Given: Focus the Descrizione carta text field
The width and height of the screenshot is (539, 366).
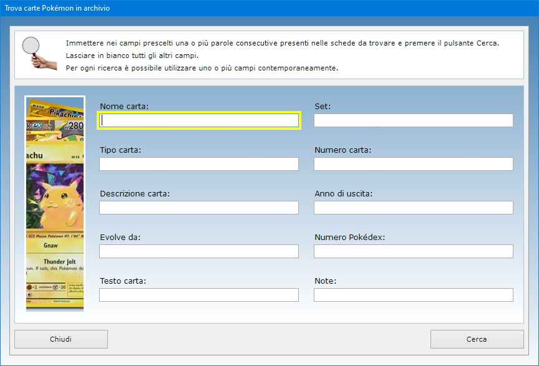Looking at the screenshot, I should tap(199, 208).
